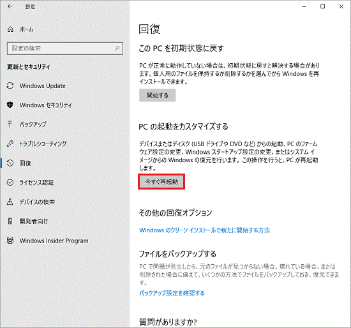
Task: Open the Windows のクリーン インストール link
Action: click(x=204, y=230)
